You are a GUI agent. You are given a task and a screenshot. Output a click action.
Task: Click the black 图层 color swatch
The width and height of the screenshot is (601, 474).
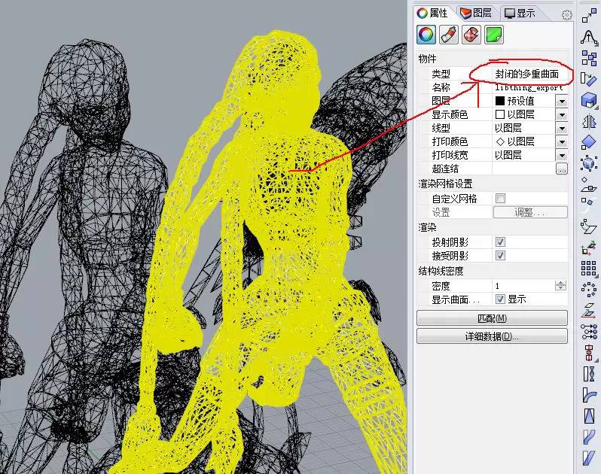(500, 101)
